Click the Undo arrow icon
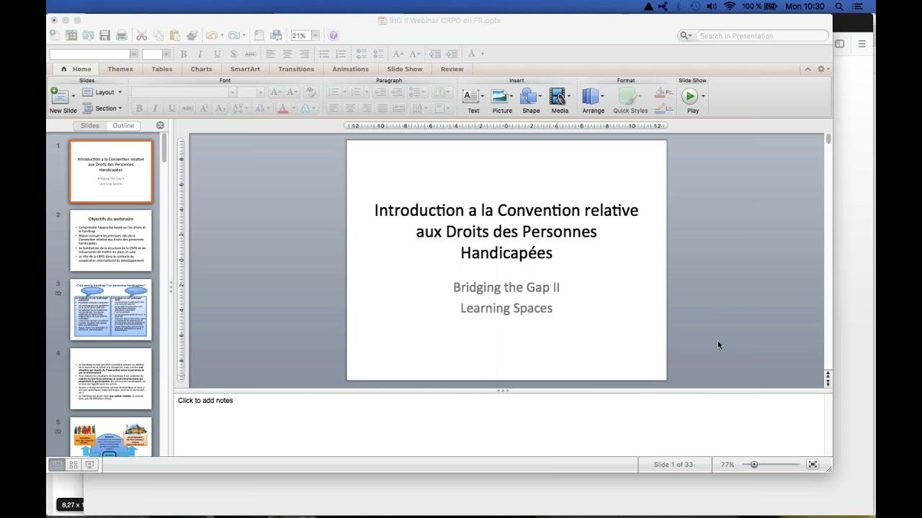Image resolution: width=922 pixels, height=518 pixels. (211, 35)
